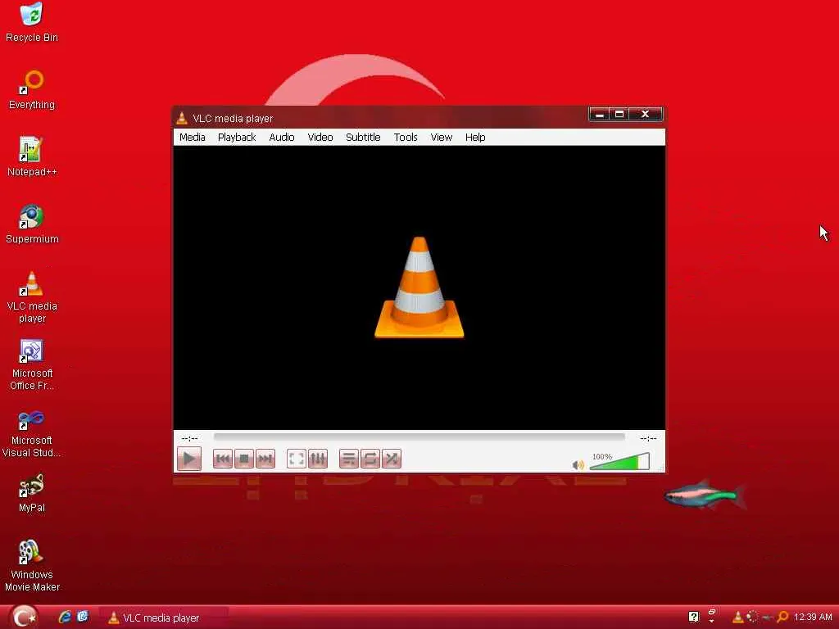Open the Tools menu

(x=405, y=138)
